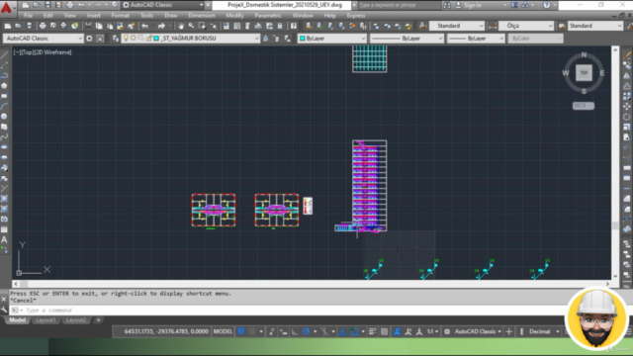This screenshot has width=633, height=356.
Task: Select the Multiline Text A tool
Action: 4,239
